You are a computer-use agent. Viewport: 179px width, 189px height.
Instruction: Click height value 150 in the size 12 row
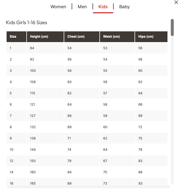(33, 161)
